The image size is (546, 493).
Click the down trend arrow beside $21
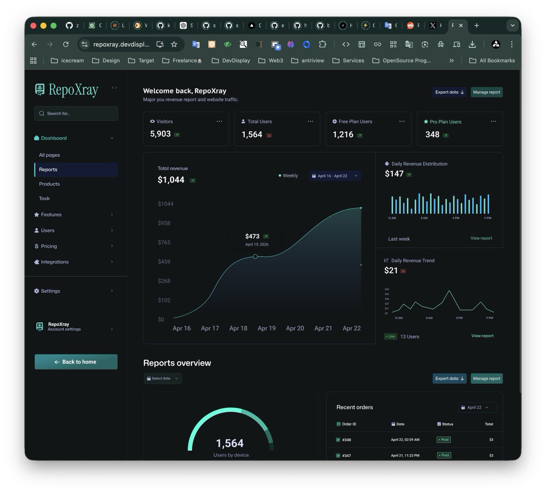click(x=403, y=271)
